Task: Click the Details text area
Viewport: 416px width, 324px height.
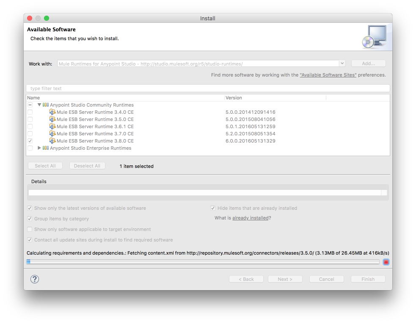Action: (x=204, y=192)
